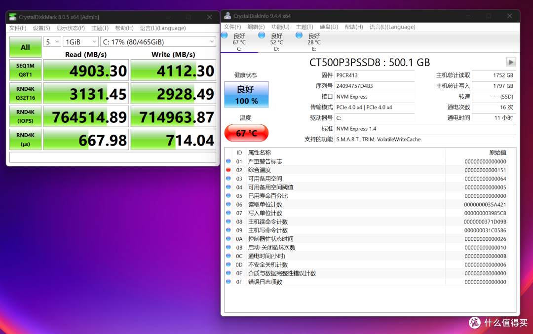
Task: Select the D: drive status orb at 52 °C
Action: (262, 36)
